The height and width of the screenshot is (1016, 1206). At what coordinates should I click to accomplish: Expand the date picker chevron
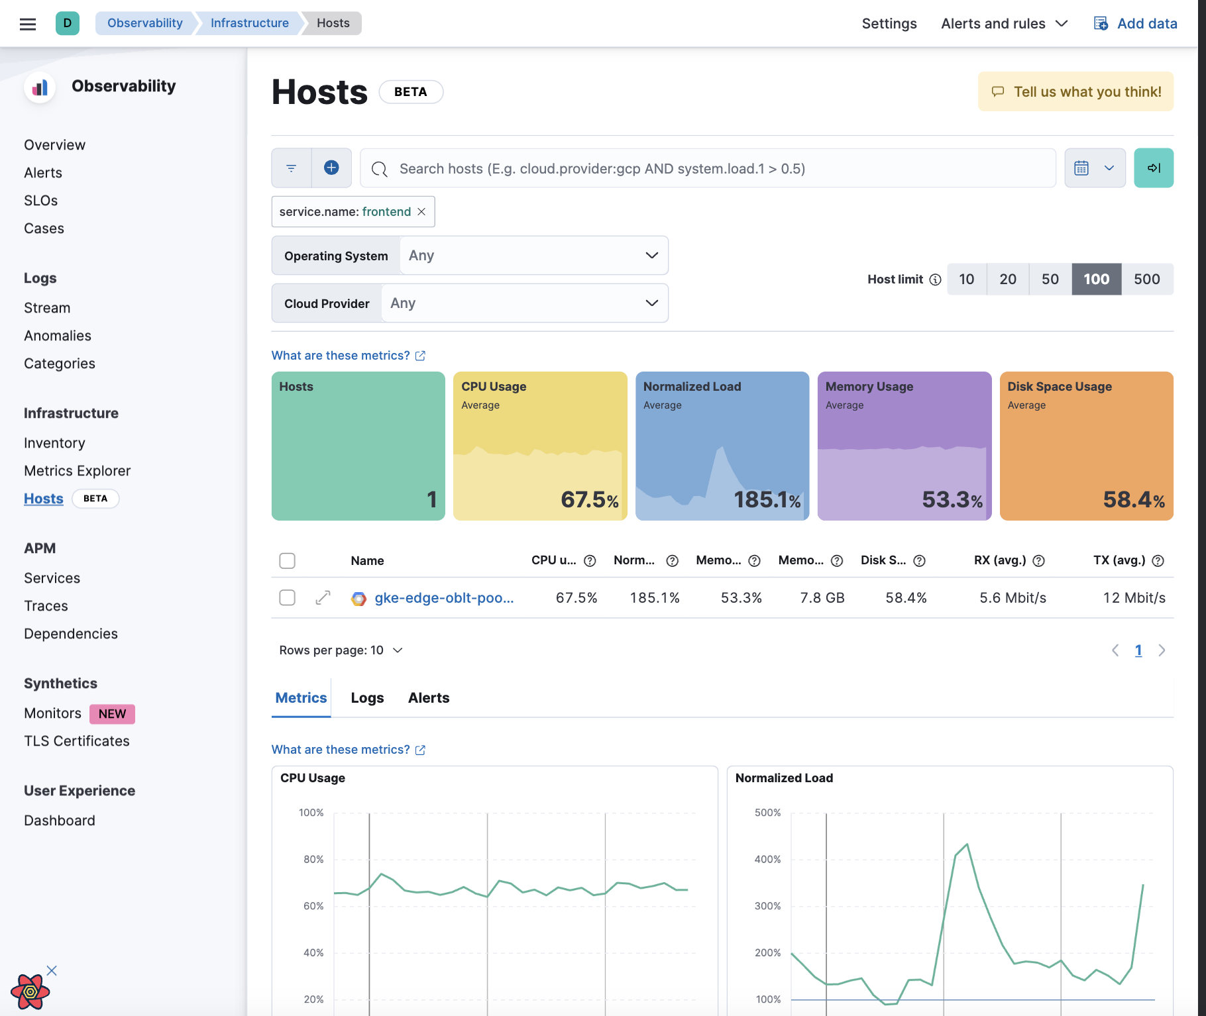point(1109,168)
